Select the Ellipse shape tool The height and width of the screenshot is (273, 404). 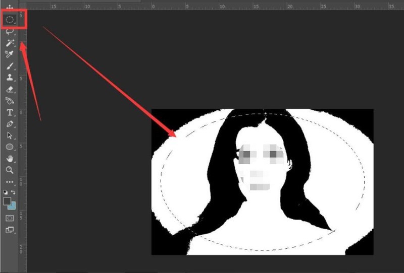pos(10,147)
